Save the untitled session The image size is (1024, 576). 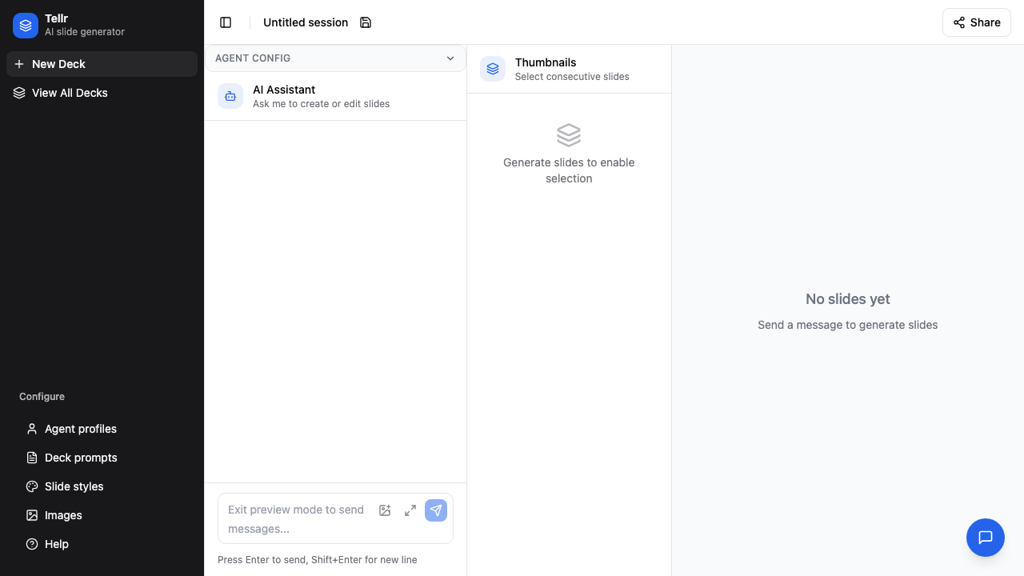point(366,22)
